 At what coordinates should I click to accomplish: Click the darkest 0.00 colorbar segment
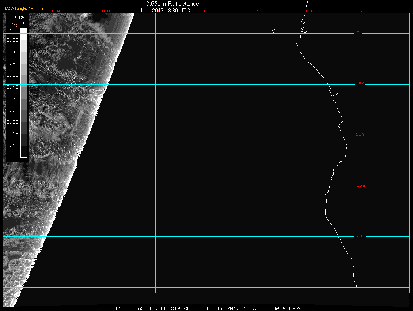click(24, 154)
